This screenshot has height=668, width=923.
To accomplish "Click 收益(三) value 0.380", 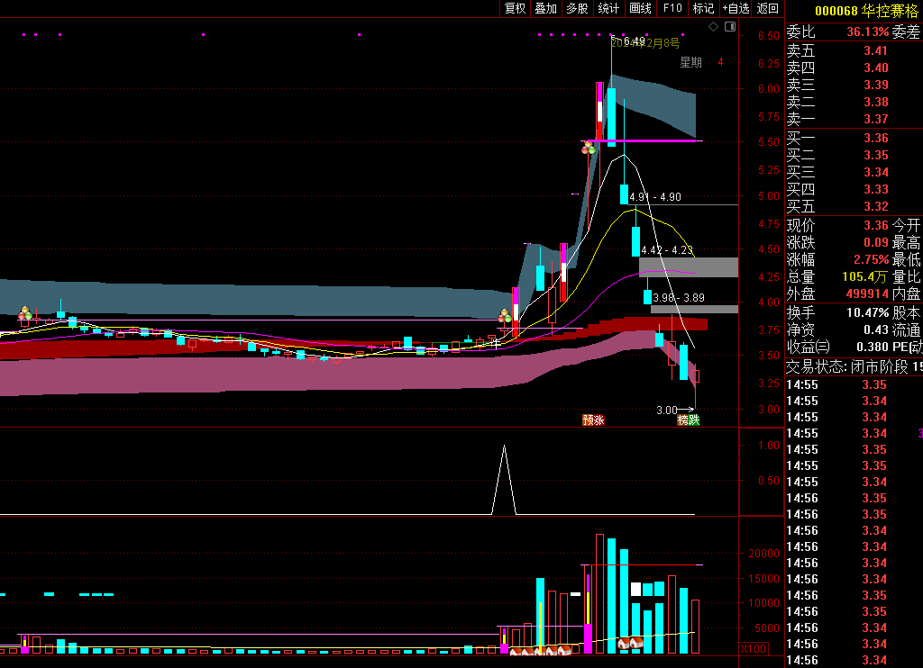I will (x=872, y=347).
